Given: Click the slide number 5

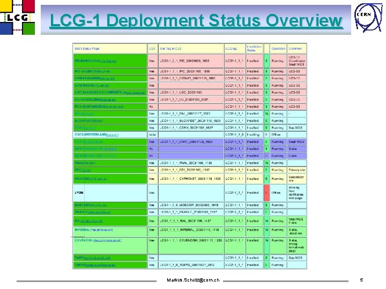Looking at the screenshot, I should 361,280.
